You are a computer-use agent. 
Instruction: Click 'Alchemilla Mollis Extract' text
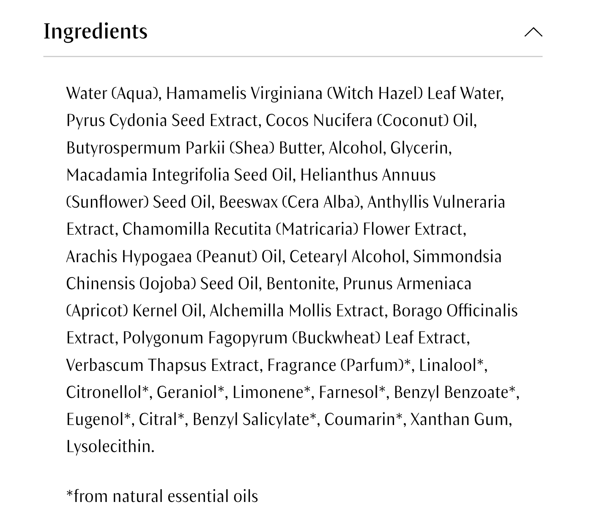(x=298, y=311)
